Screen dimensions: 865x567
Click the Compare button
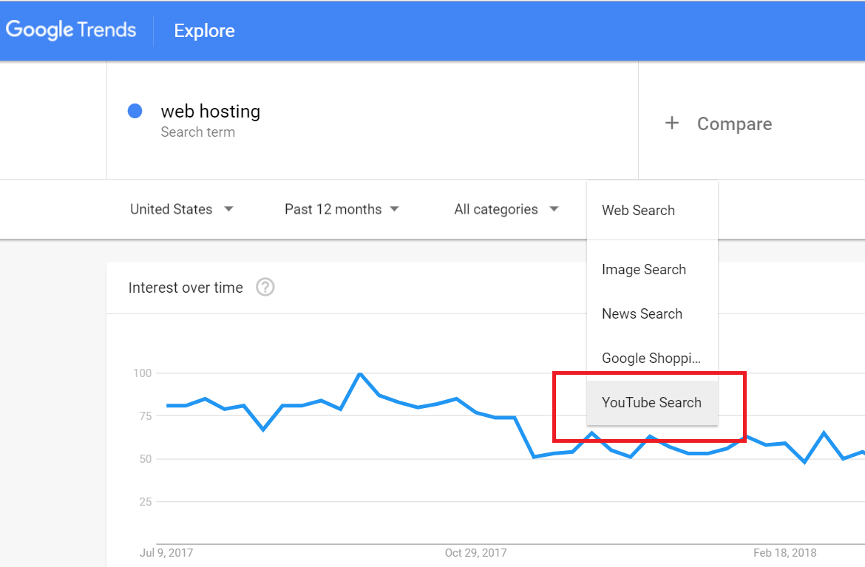733,124
